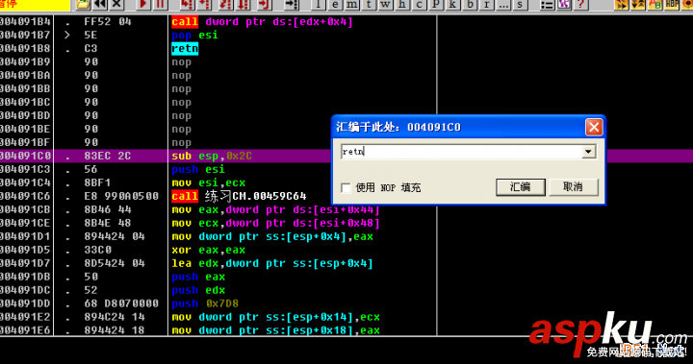The height and width of the screenshot is (364, 693).
Task: Open Source with the 's' button
Action: pyautogui.click(x=520, y=5)
